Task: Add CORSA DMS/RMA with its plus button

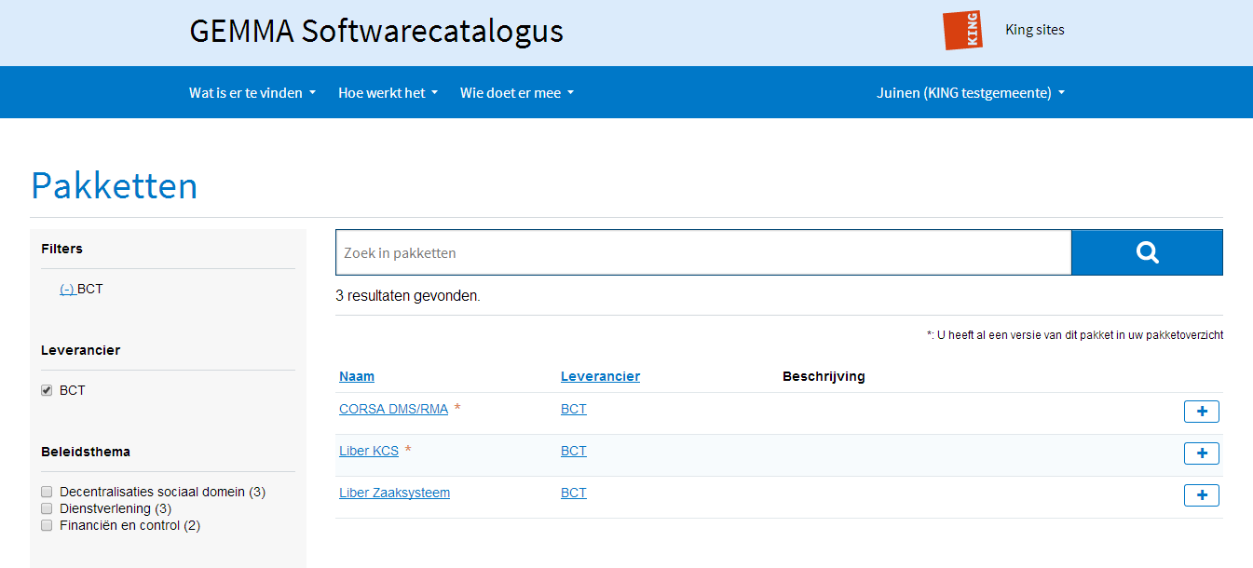Action: pyautogui.click(x=1202, y=412)
